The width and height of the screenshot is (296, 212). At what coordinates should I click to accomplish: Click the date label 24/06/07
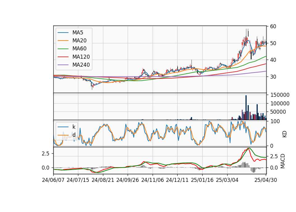click(53, 180)
